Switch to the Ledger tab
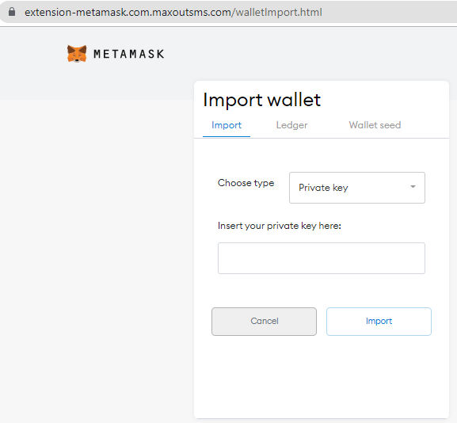 point(291,125)
